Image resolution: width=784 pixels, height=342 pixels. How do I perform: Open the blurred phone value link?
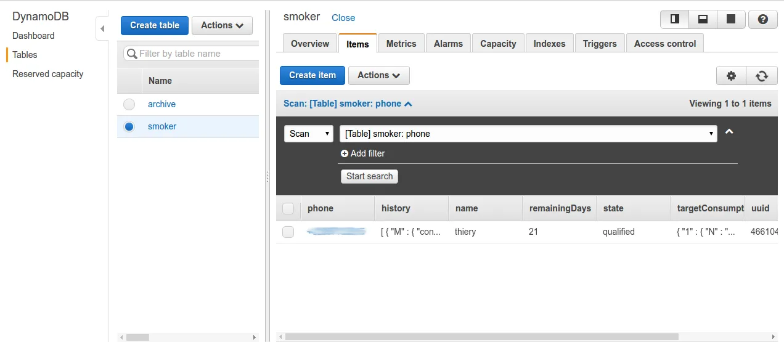(x=337, y=232)
